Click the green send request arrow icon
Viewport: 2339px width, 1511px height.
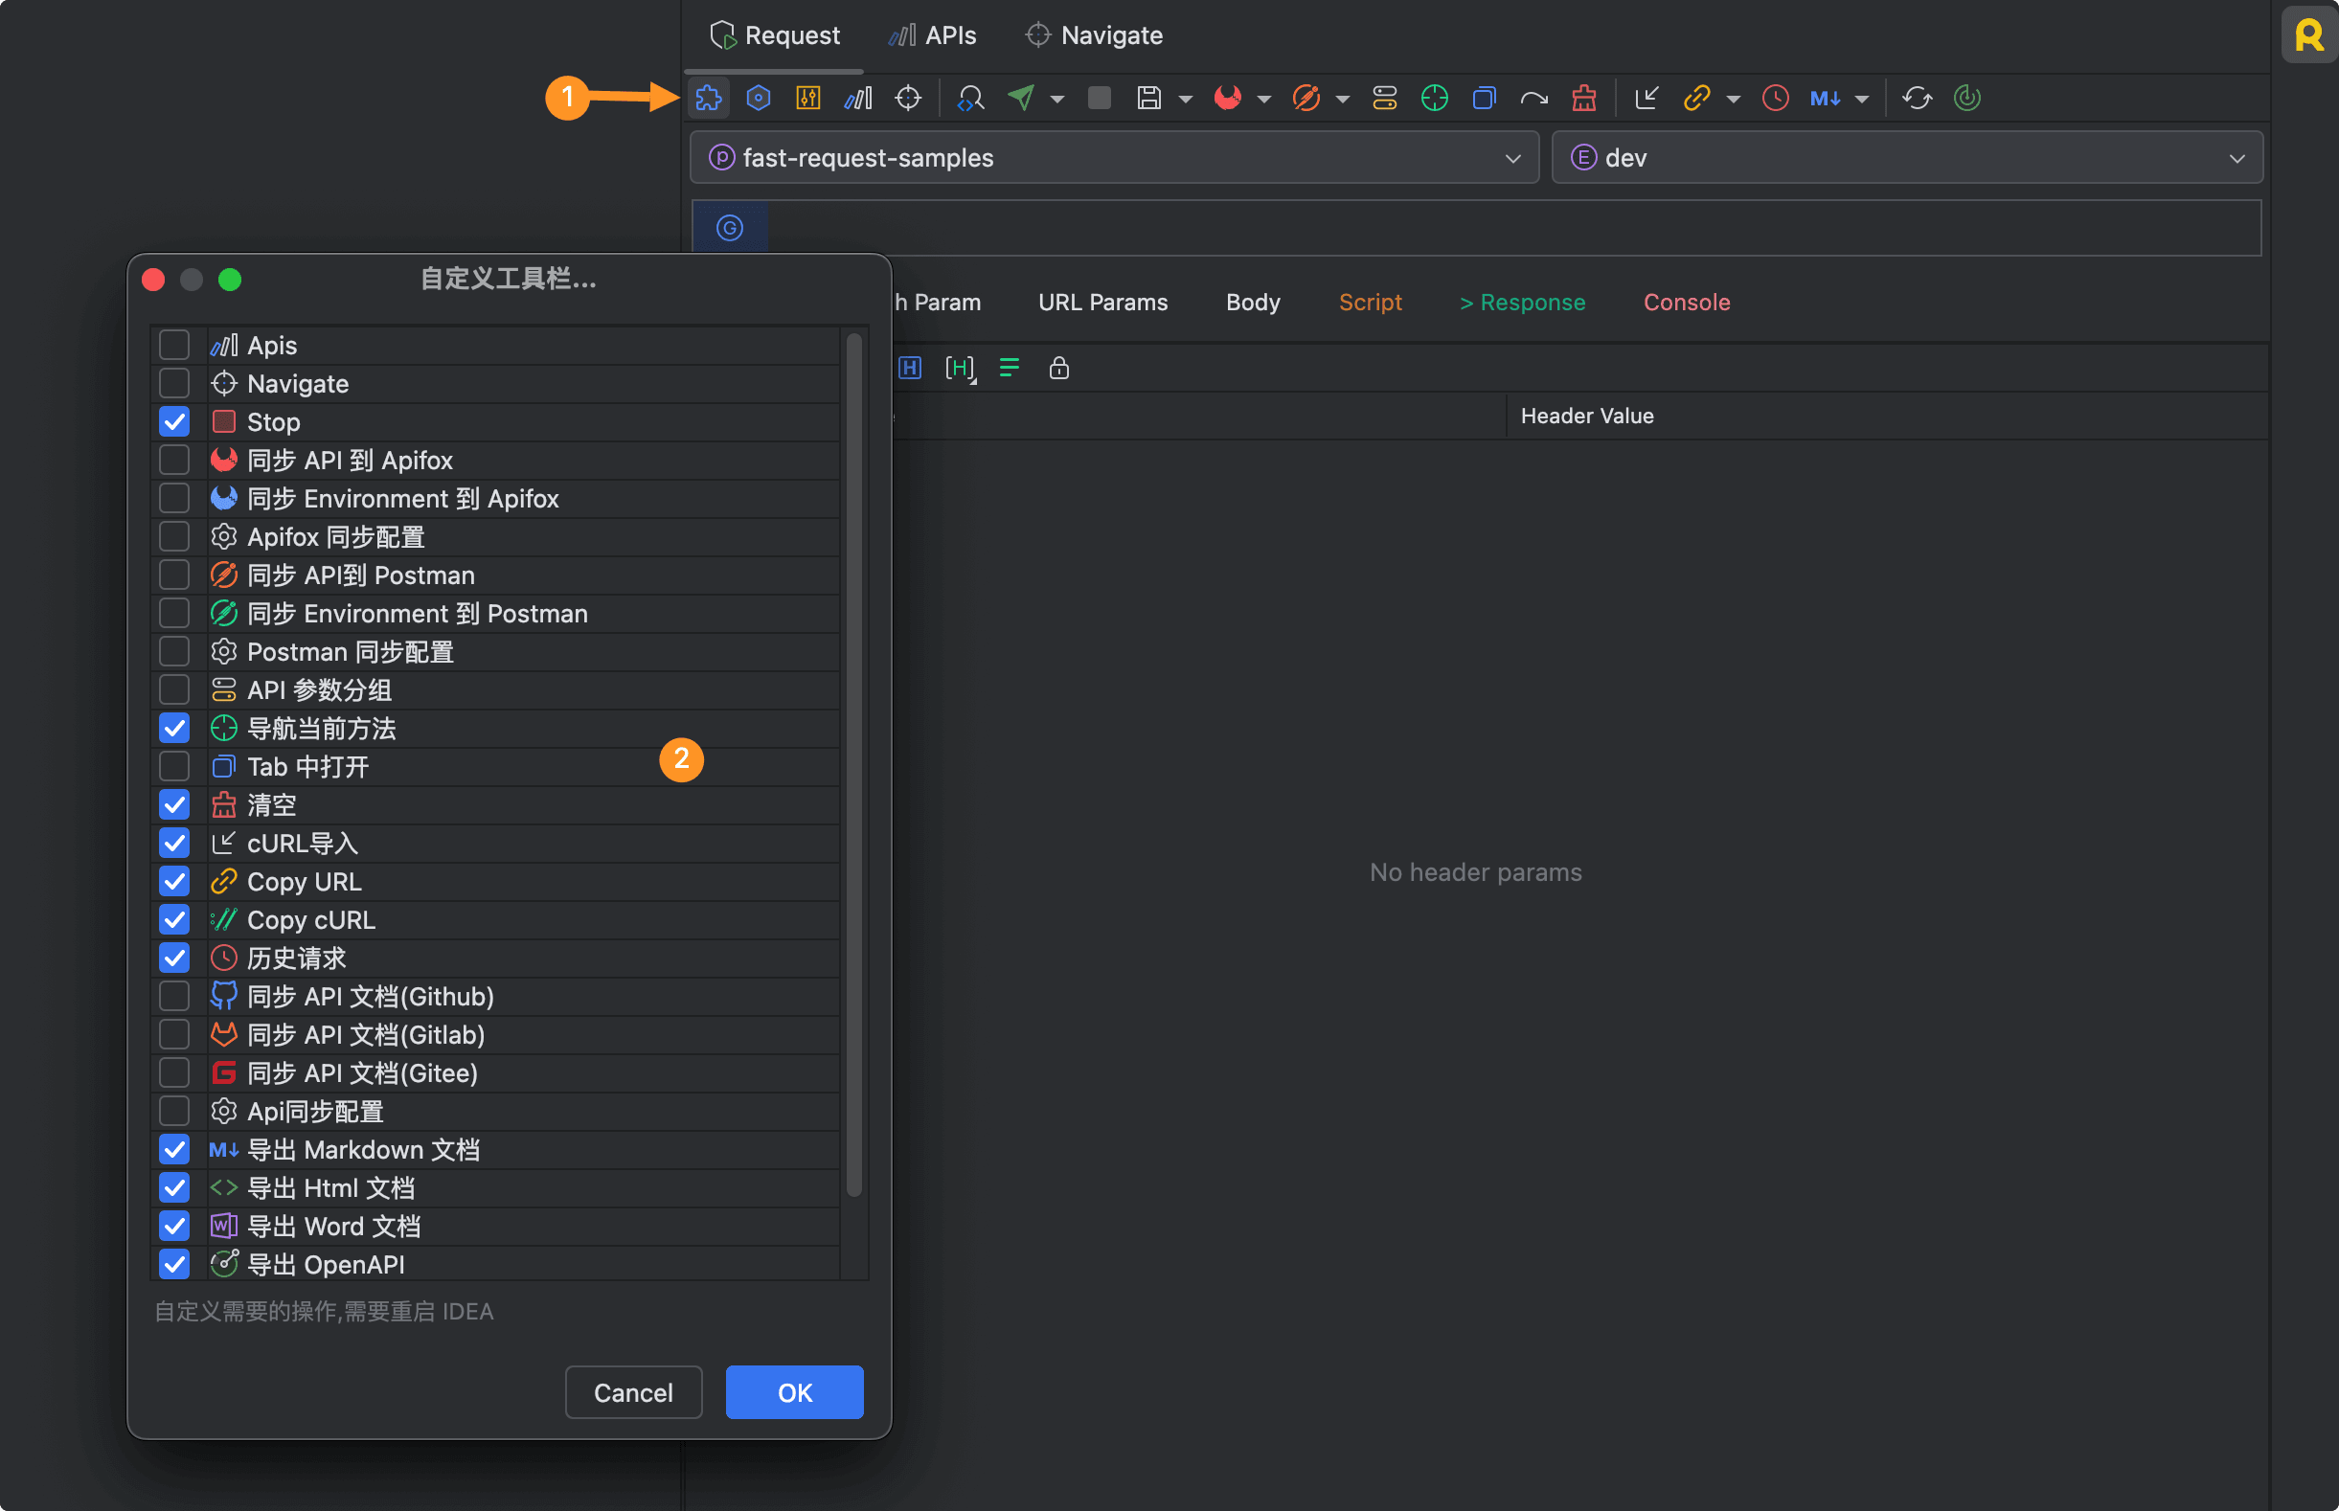pos(1021,98)
